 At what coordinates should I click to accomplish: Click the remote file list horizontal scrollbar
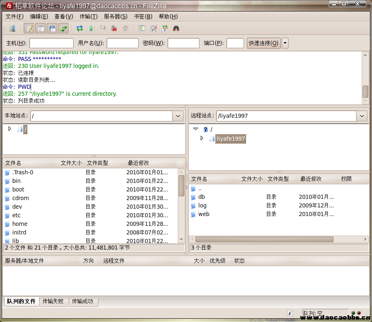[264, 239]
